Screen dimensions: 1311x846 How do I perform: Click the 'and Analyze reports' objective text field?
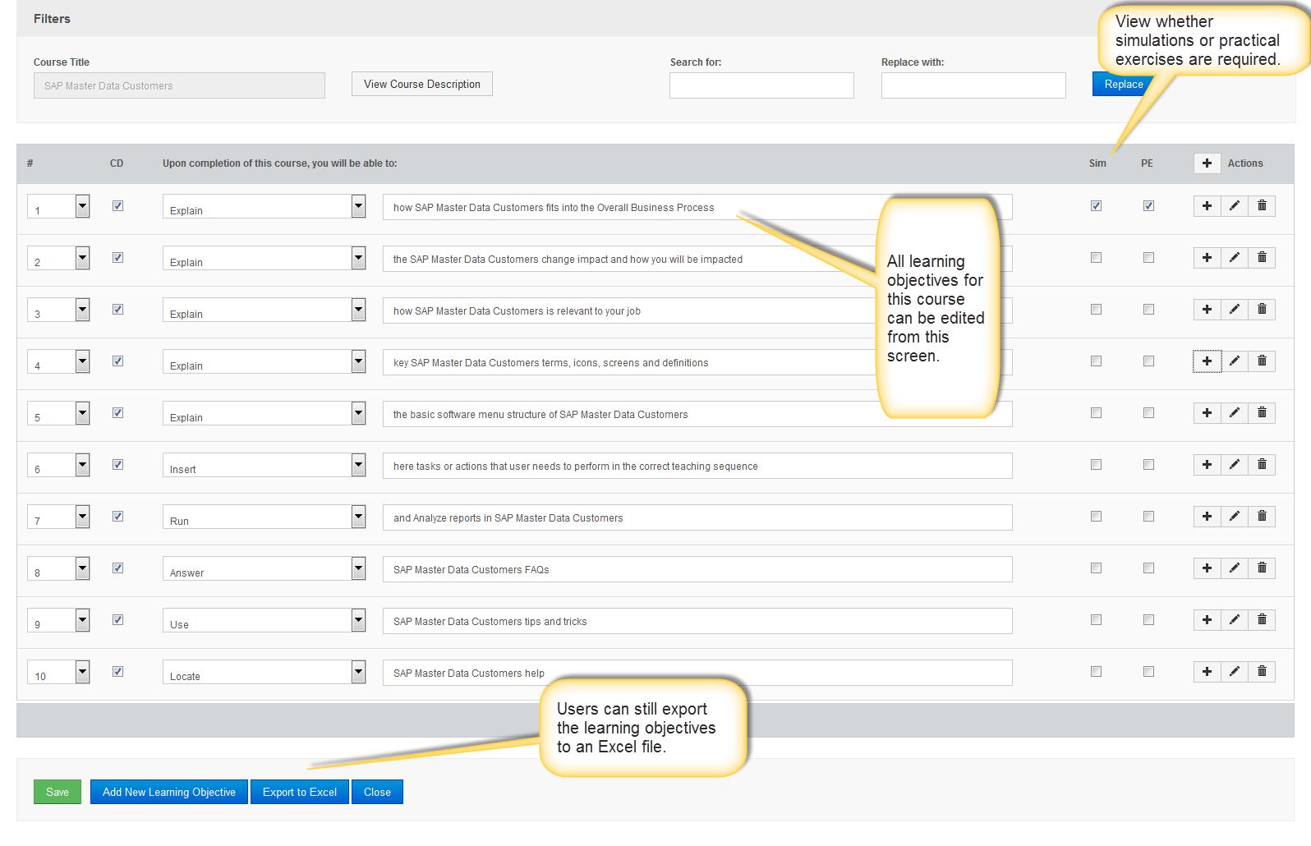point(697,517)
